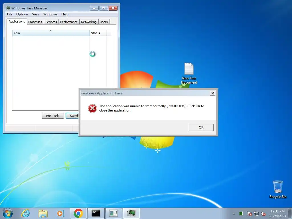Open the Windows Start menu orb
Viewport: 292px width, 219px height.
pyautogui.click(x=8, y=213)
